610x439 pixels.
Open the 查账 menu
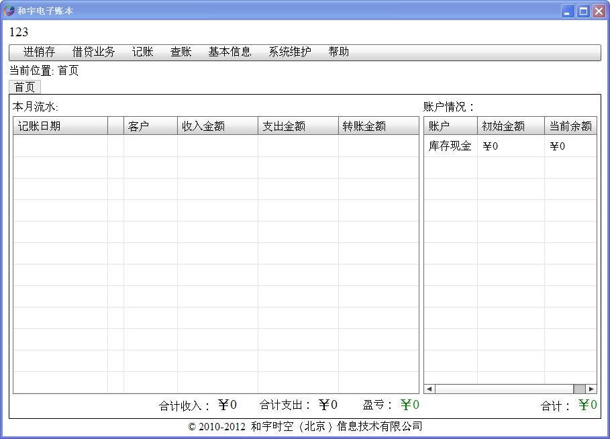pos(181,52)
